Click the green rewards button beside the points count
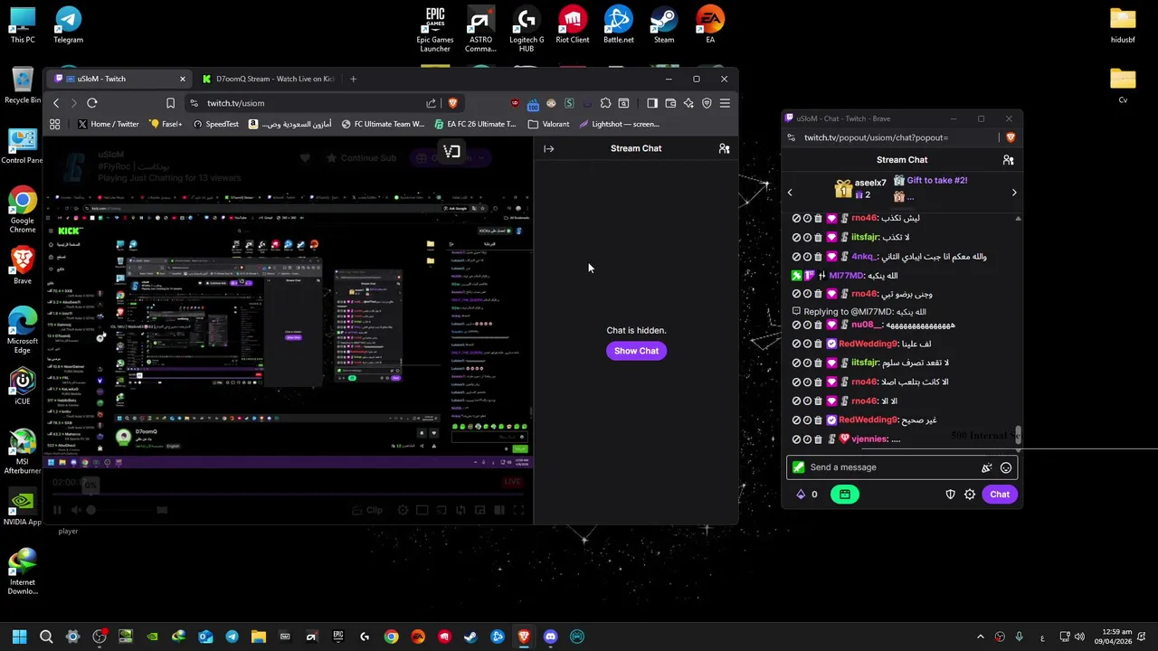 [844, 495]
